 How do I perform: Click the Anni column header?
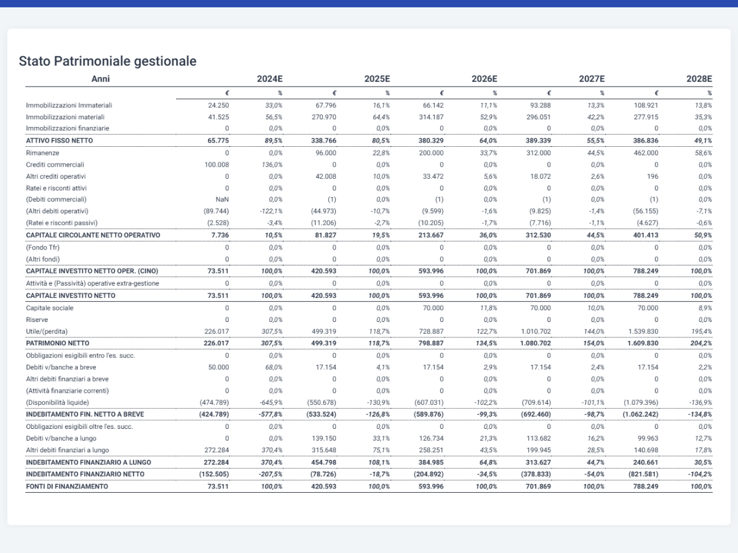point(101,79)
